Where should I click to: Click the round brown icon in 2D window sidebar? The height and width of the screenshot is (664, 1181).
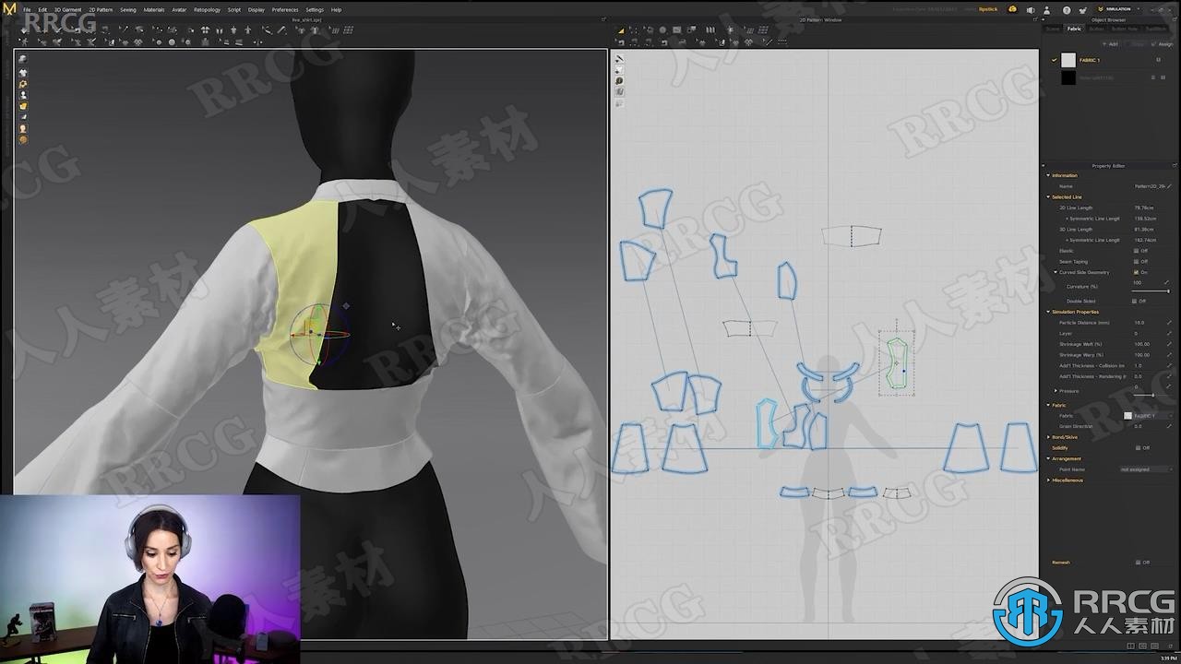(x=619, y=81)
